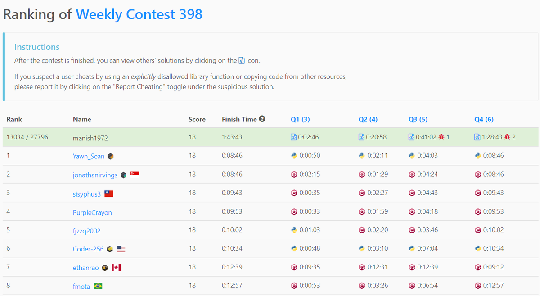Screen dimensions: 540x296
Task: Click the badge icon next to jonathanirvings
Action: coord(124,175)
